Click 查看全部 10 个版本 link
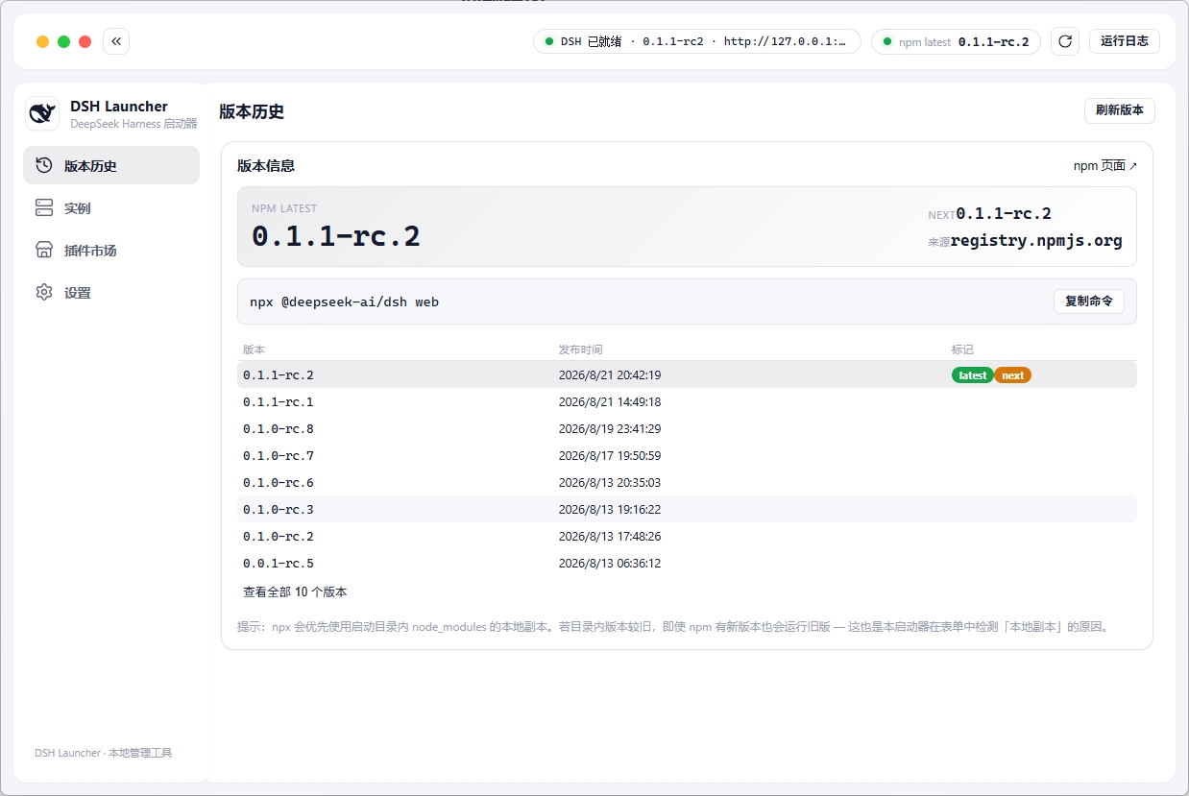 click(x=295, y=591)
